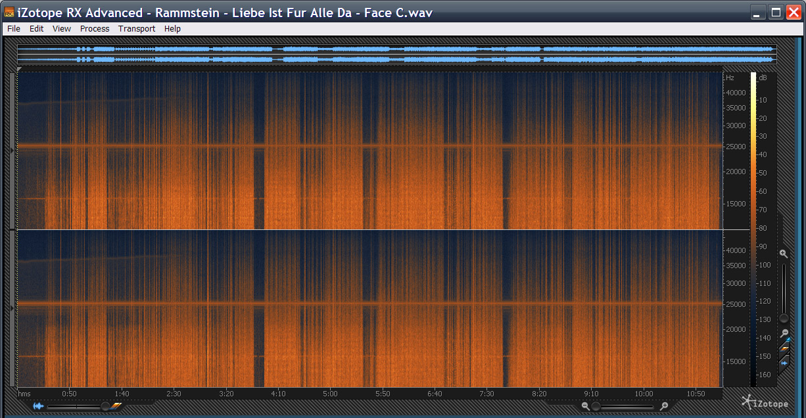Switch to spectrogram view on right side panel
Screen dimensions: 806x418
point(784,346)
